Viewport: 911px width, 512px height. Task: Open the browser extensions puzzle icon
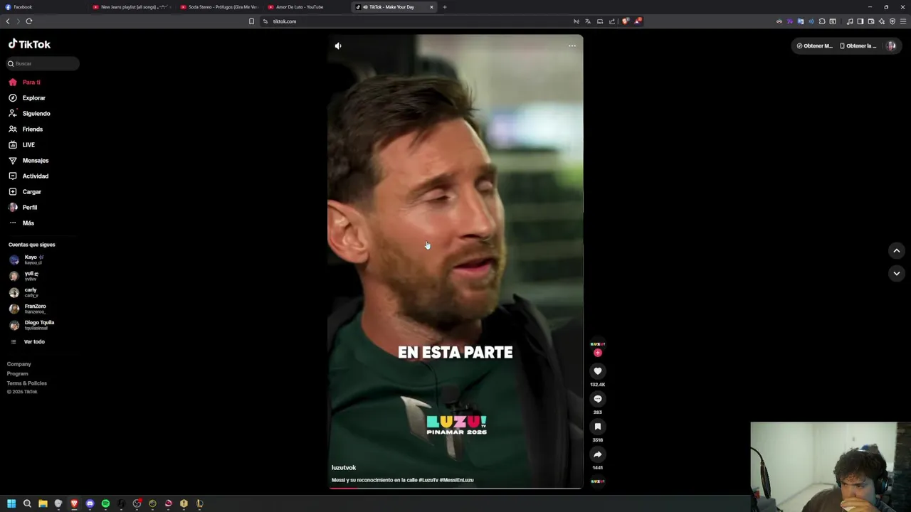pos(822,21)
